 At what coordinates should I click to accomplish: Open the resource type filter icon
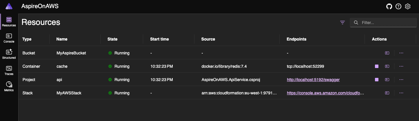point(343,23)
